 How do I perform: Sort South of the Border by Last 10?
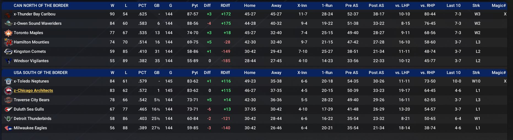click(453, 73)
